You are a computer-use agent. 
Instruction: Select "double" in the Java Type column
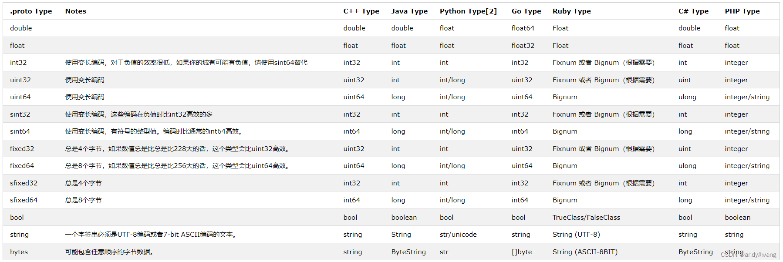402,28
